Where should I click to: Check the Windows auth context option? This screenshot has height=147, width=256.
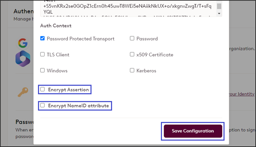point(42,70)
